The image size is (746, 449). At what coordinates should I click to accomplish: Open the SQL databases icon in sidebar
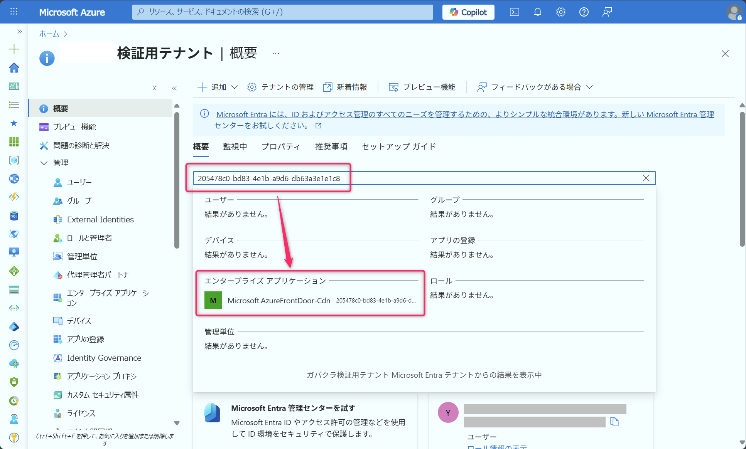coord(14,216)
